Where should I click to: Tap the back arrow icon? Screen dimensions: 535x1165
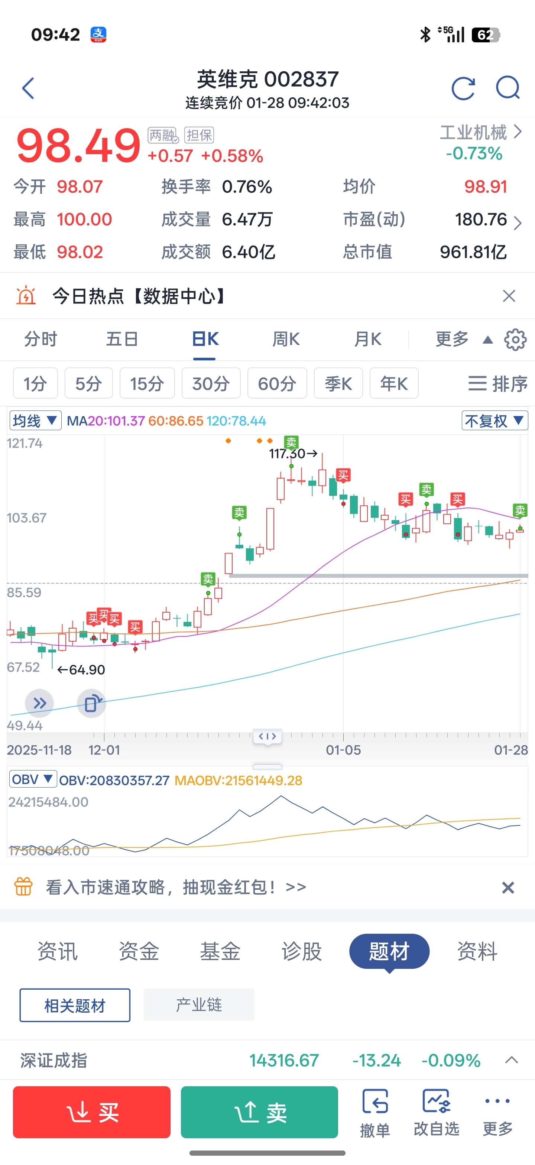28,88
